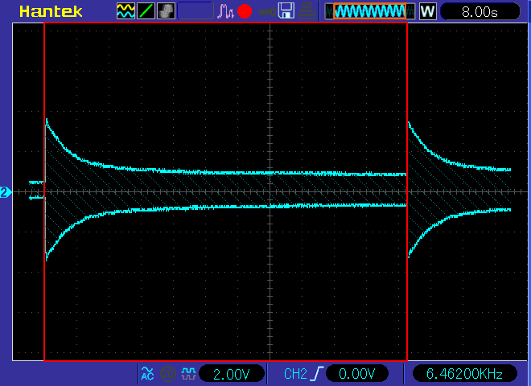Click the 6.46200KHz frequency counter readout
Viewport: 531px width, 386px height.
click(465, 374)
